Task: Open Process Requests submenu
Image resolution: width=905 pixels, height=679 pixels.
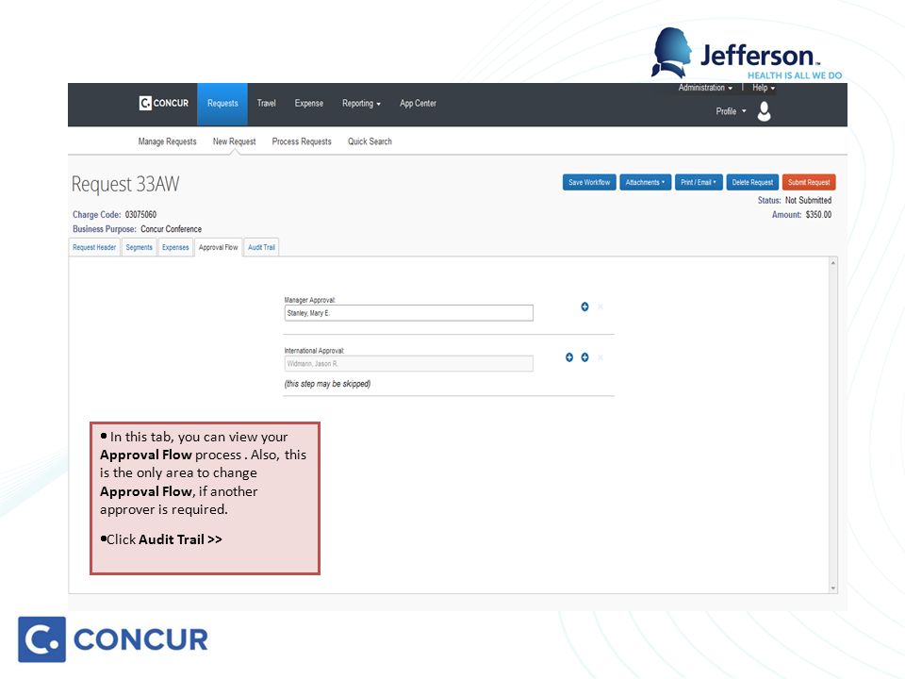Action: 302,141
